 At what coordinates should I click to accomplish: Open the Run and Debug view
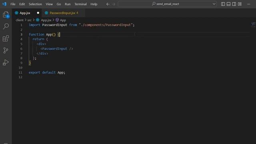pos(6,62)
